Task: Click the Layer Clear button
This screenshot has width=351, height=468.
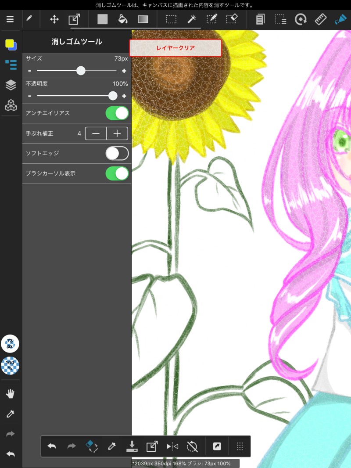Action: (175, 48)
